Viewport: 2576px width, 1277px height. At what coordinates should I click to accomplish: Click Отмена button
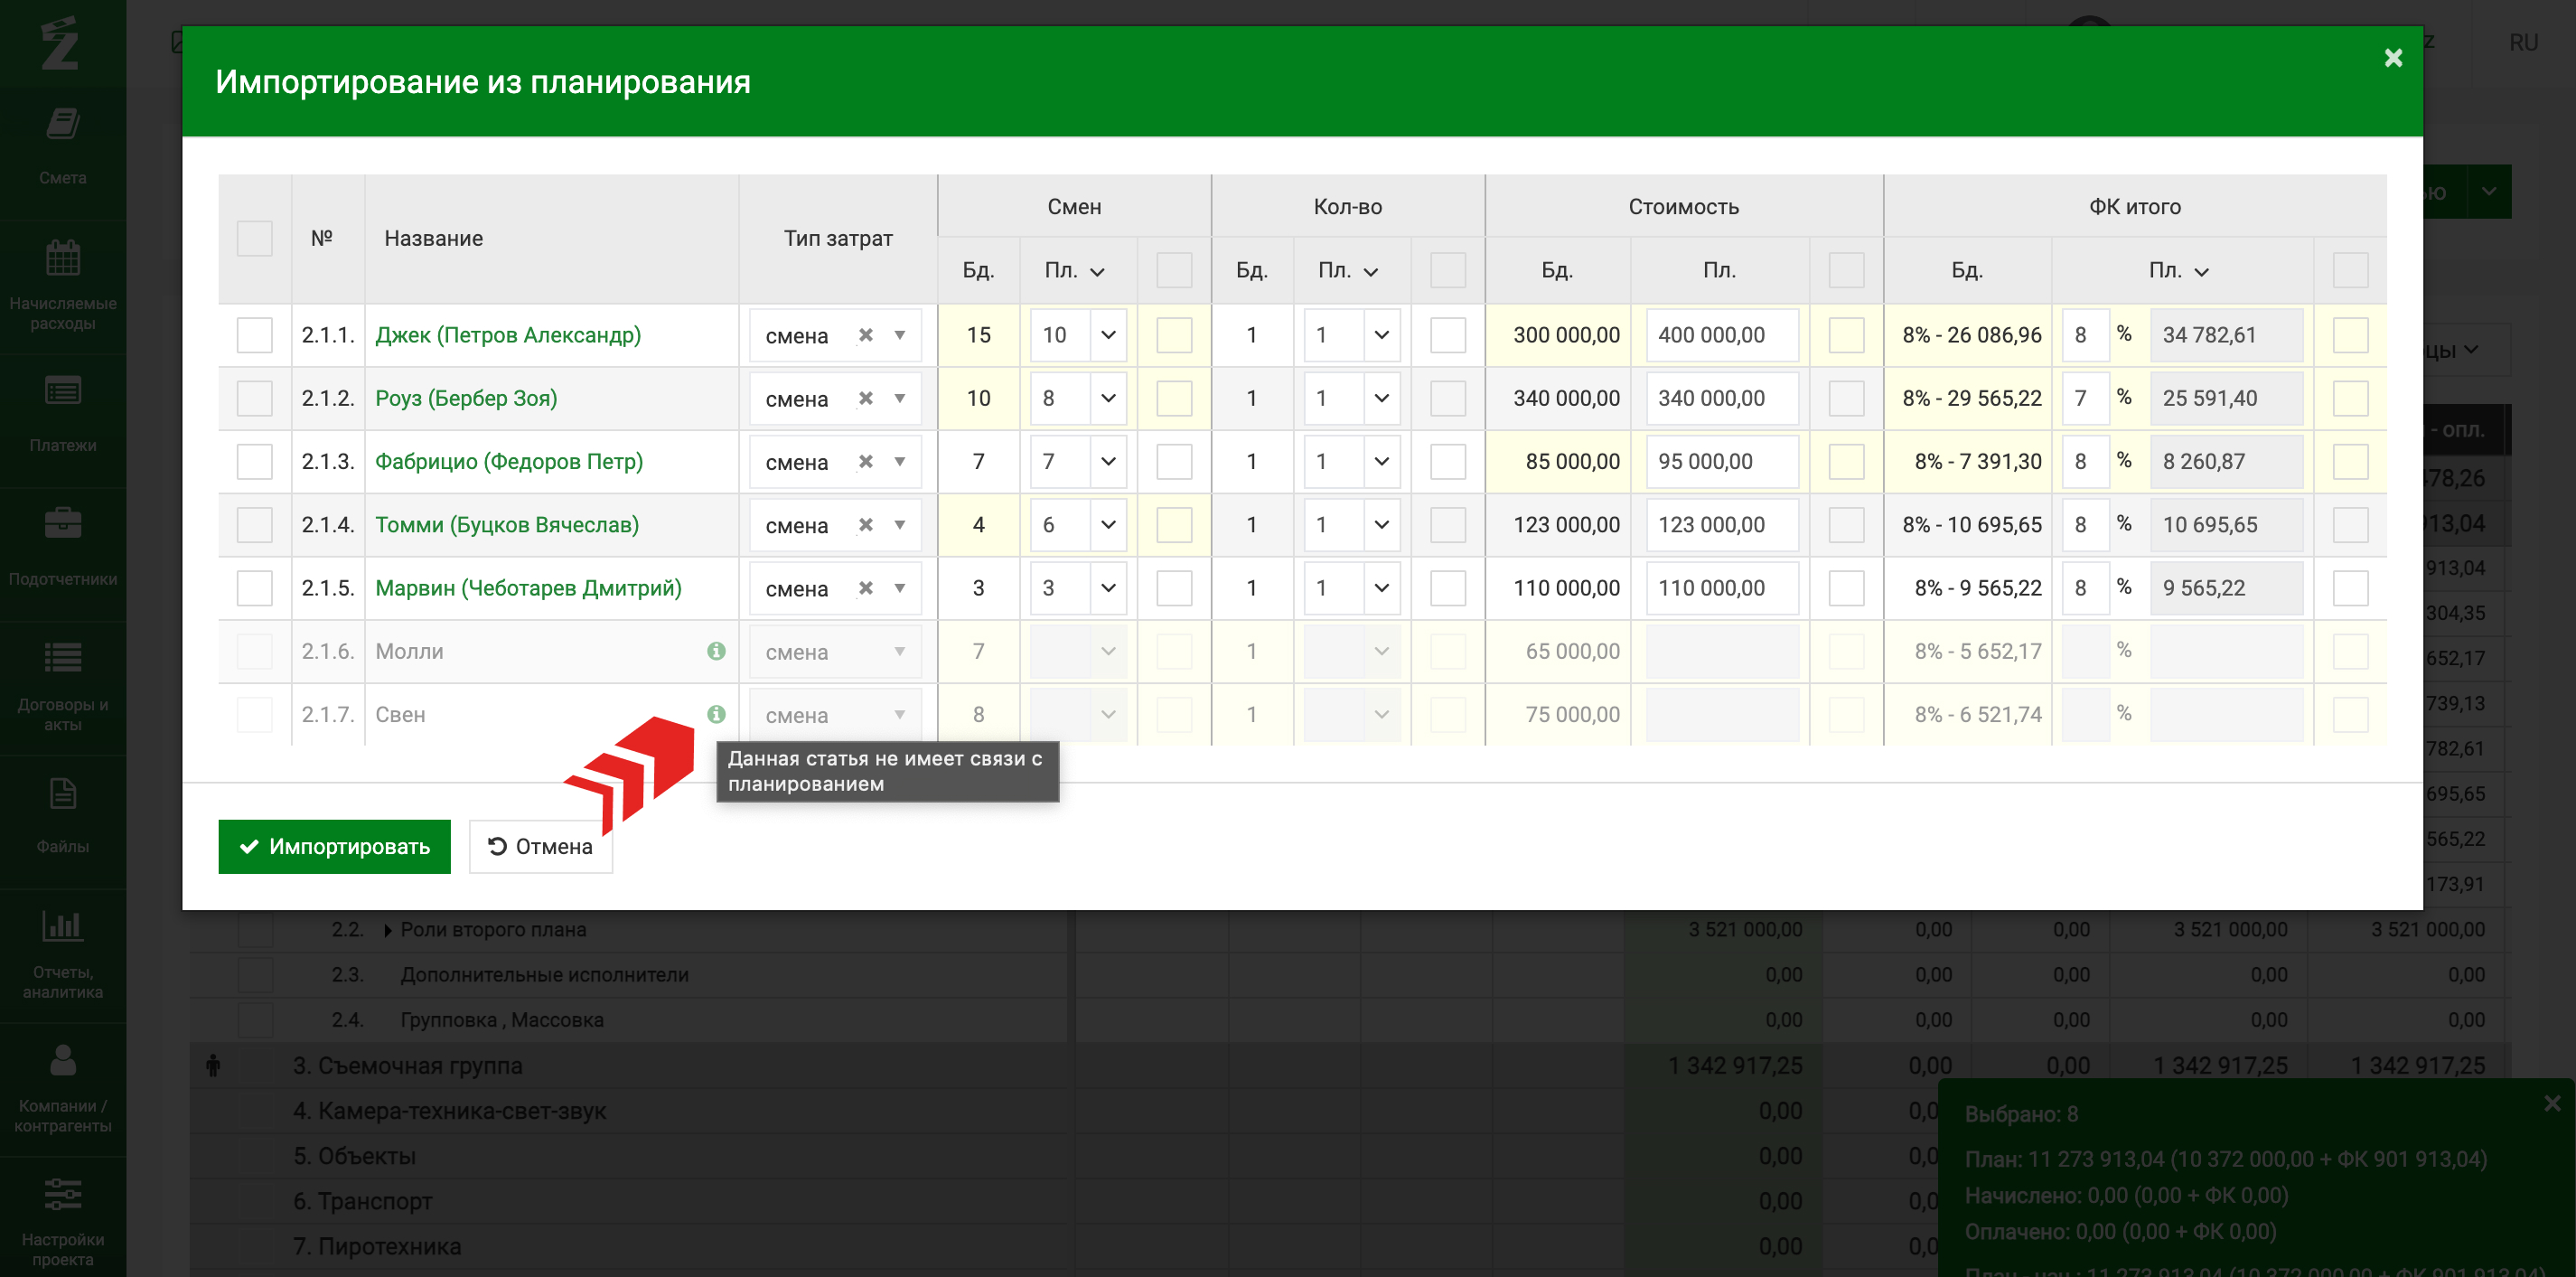click(x=540, y=846)
